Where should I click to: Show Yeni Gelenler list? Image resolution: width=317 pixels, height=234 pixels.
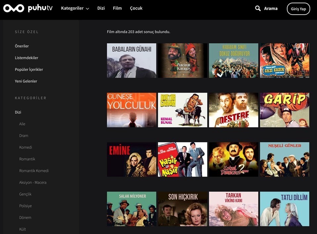(26, 81)
